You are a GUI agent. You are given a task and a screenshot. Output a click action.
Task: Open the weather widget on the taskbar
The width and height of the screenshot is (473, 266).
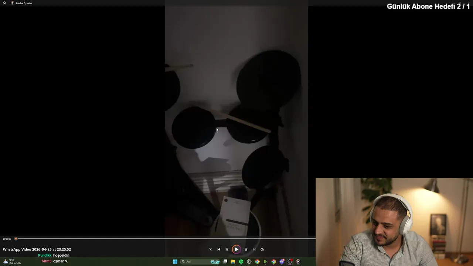coord(12,262)
